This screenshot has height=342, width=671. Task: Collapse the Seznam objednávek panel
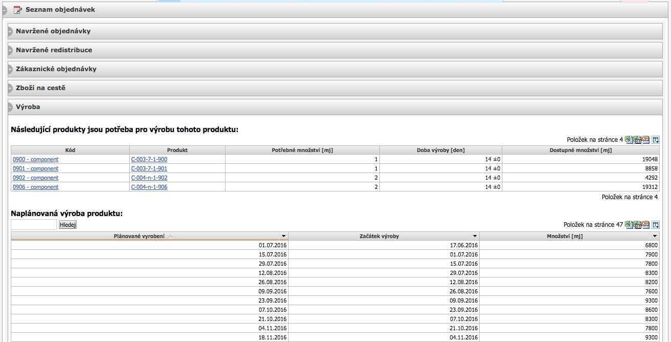click(4, 10)
